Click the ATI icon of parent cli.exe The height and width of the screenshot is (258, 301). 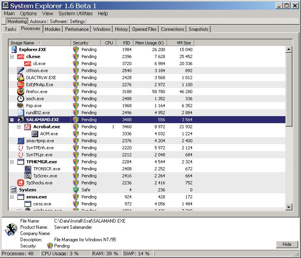click(21, 57)
